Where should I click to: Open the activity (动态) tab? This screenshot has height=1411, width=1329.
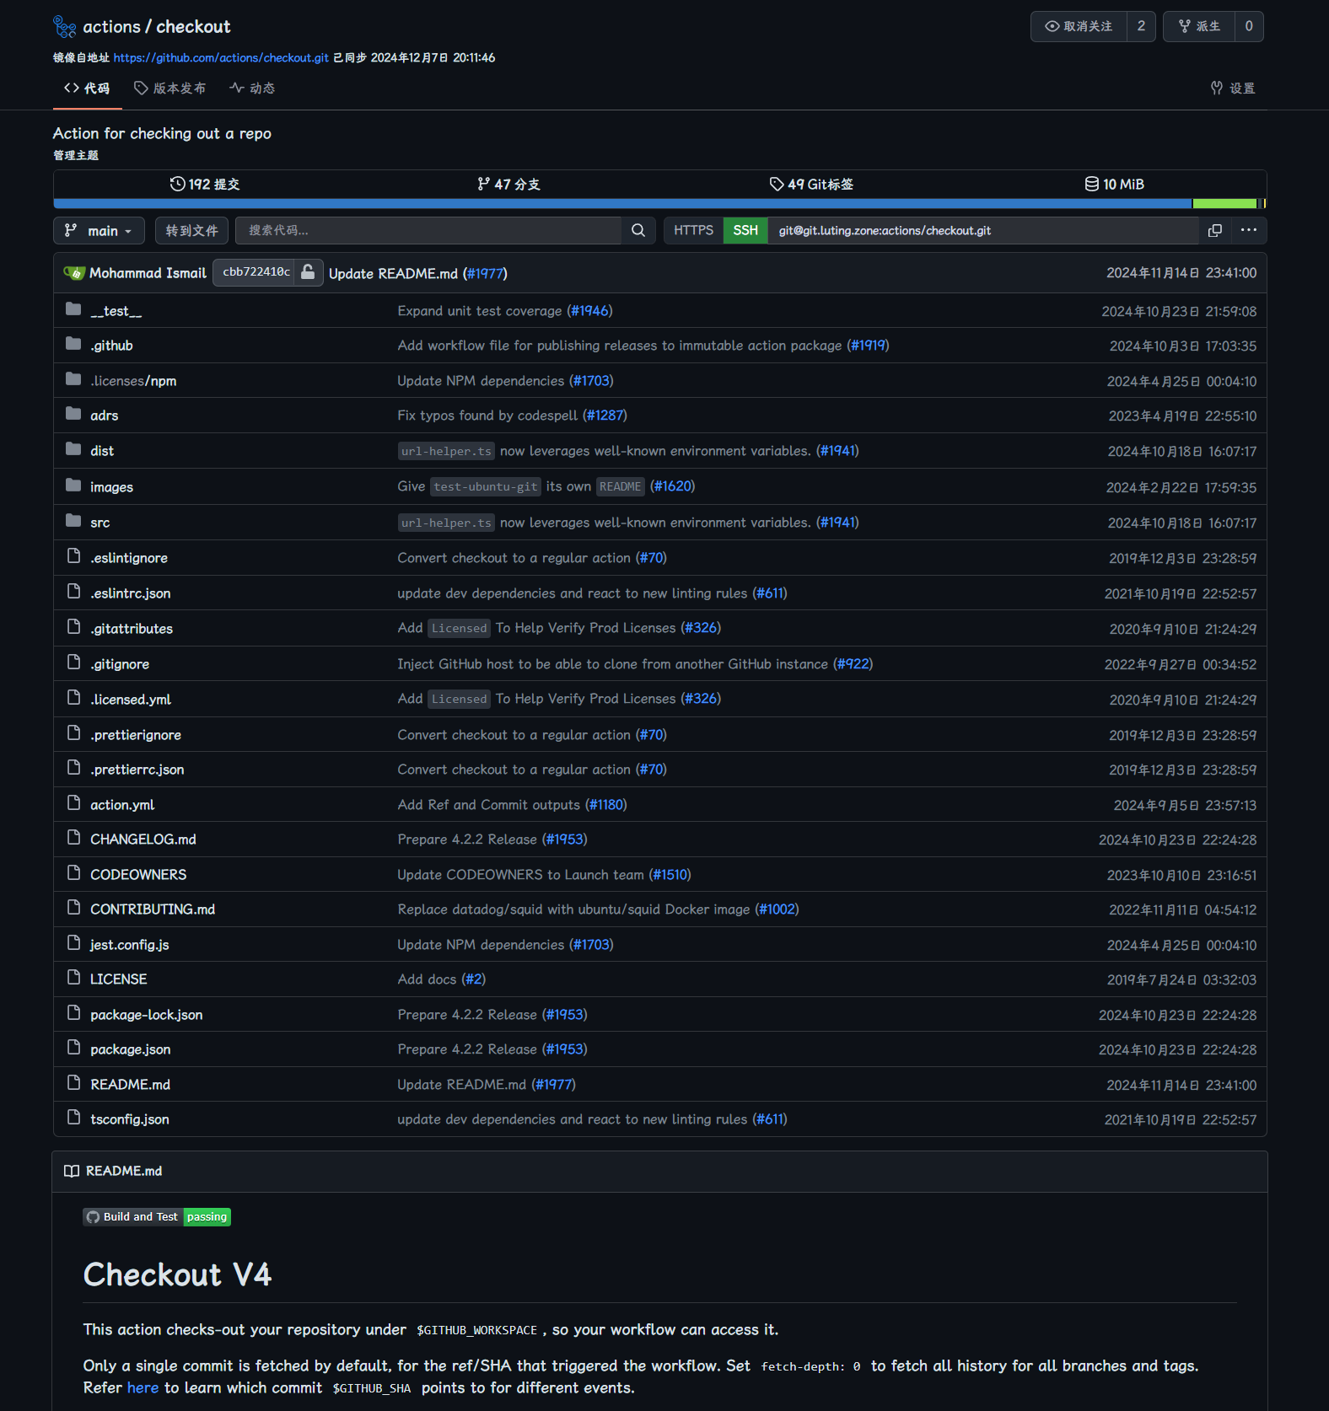coord(252,89)
